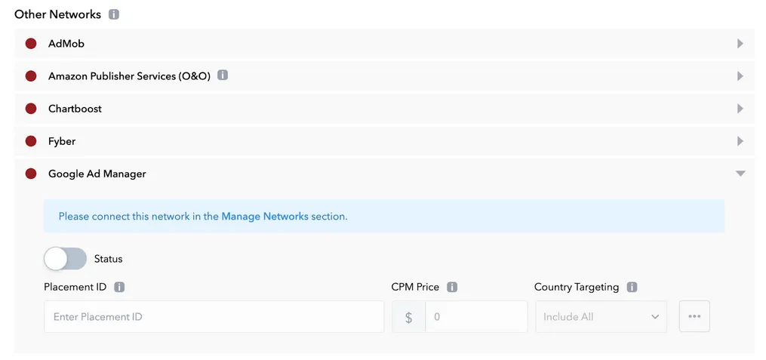Image resolution: width=766 pixels, height=360 pixels.
Task: Click the Google Ad Manager label
Action: (x=97, y=174)
